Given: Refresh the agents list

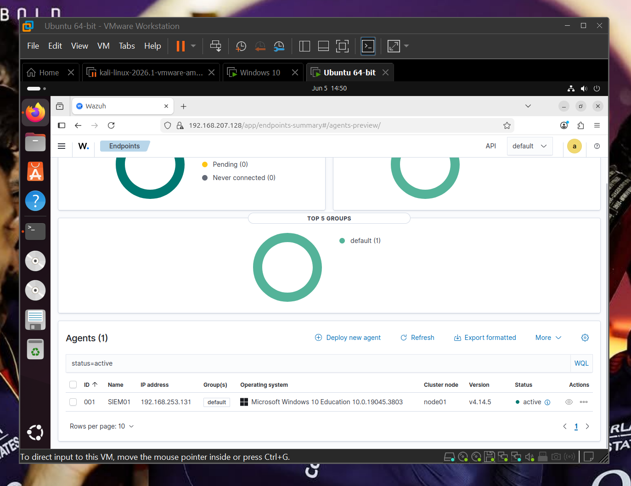Looking at the screenshot, I should [x=417, y=338].
